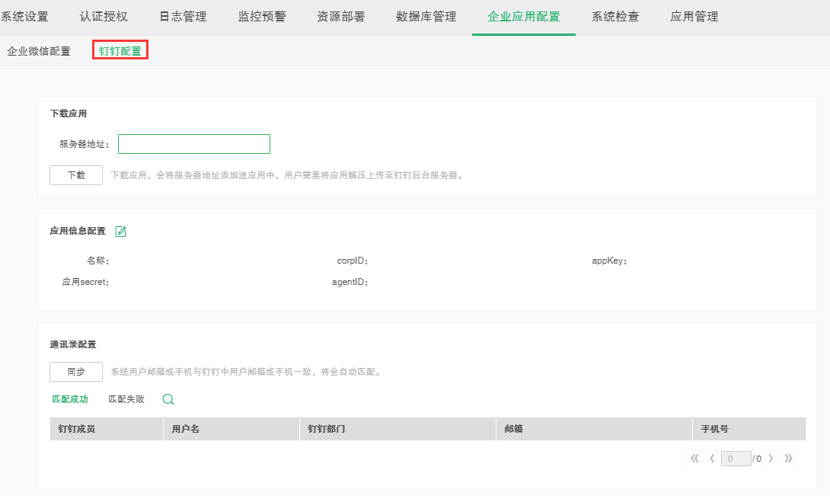Jump to last page of results
This screenshot has width=830, height=496.
(788, 459)
